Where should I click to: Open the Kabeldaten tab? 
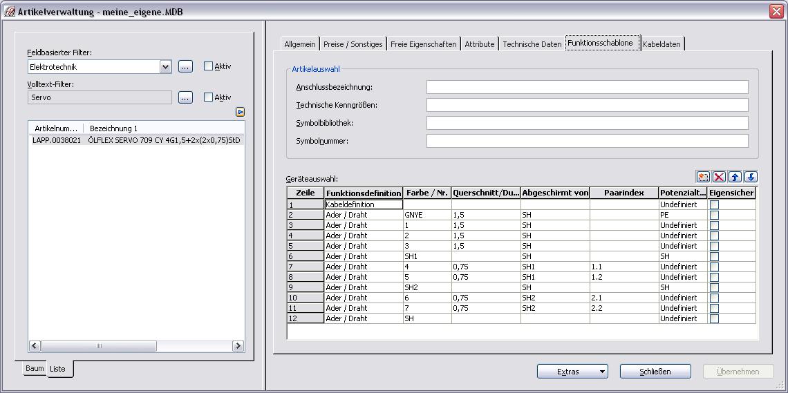pyautogui.click(x=662, y=44)
